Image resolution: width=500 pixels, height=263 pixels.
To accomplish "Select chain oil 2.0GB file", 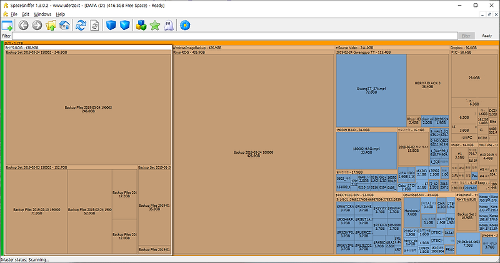I will click(427, 121).
